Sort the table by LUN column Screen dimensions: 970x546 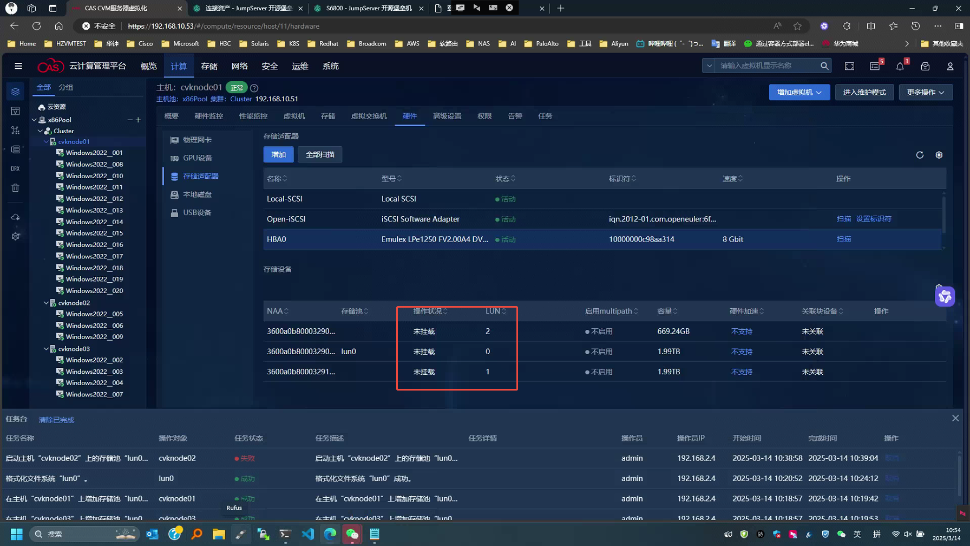[x=496, y=311]
